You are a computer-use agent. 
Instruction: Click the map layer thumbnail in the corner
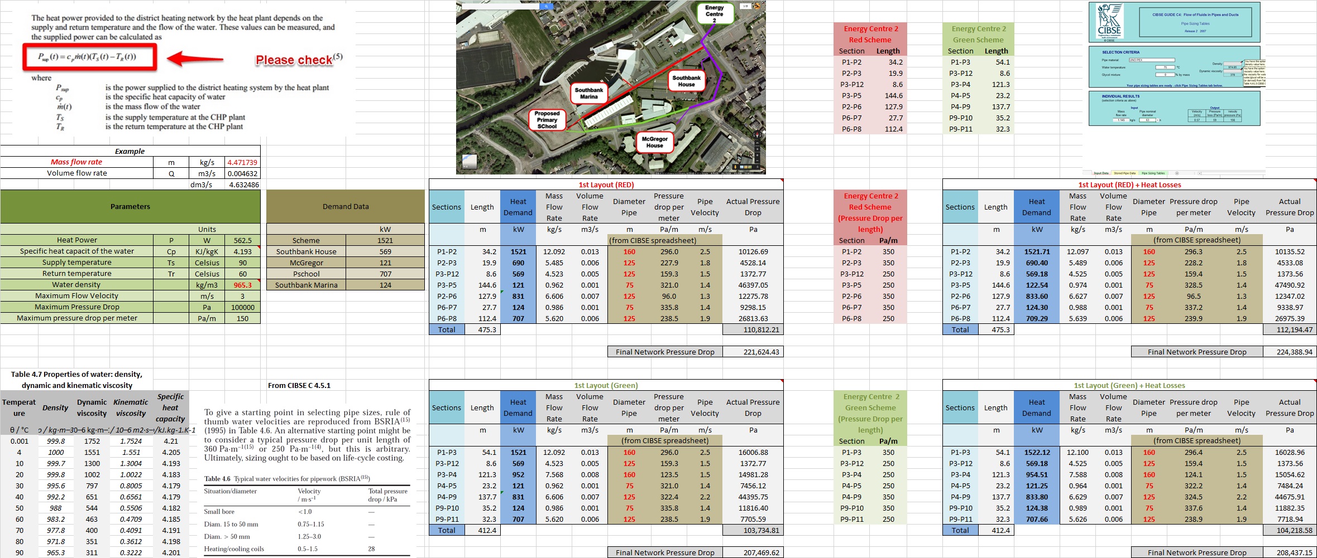click(x=470, y=162)
